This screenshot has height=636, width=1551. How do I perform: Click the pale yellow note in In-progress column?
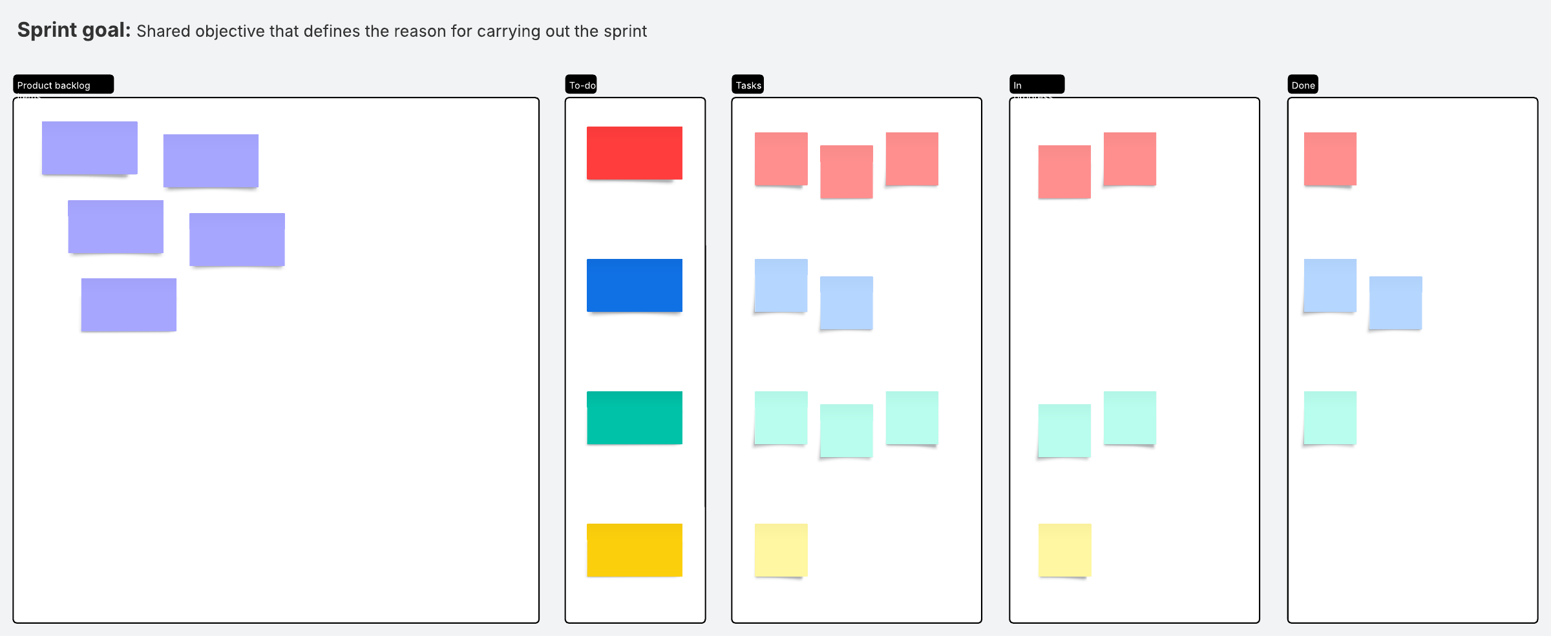(1064, 550)
